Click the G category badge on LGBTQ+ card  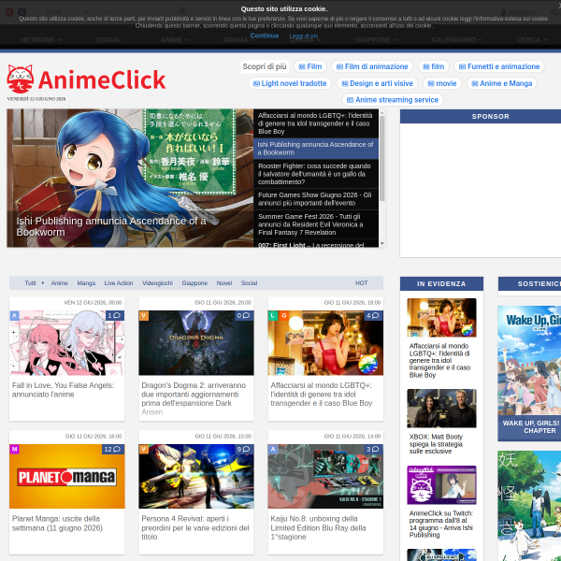[283, 315]
